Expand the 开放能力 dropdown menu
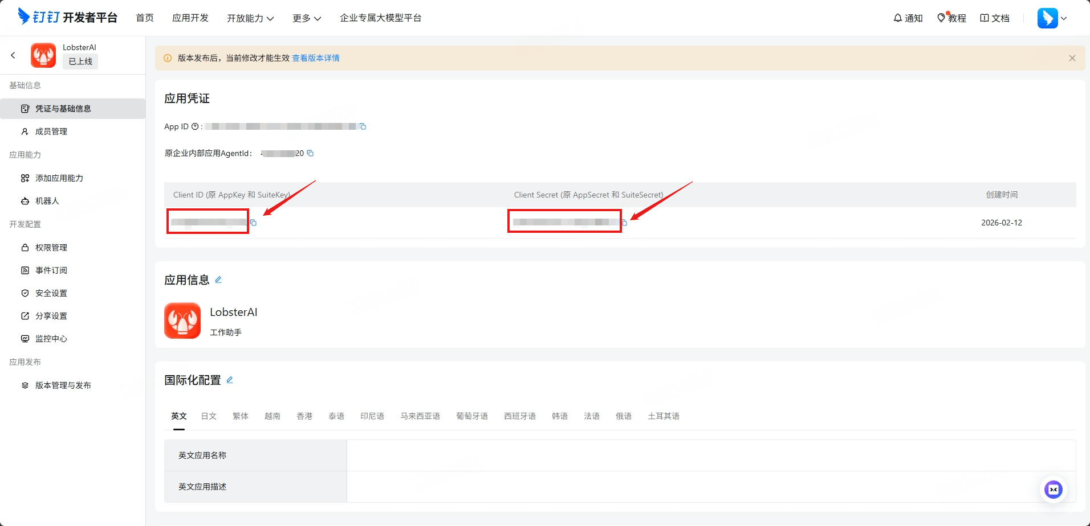Image resolution: width=1090 pixels, height=526 pixels. coord(251,18)
